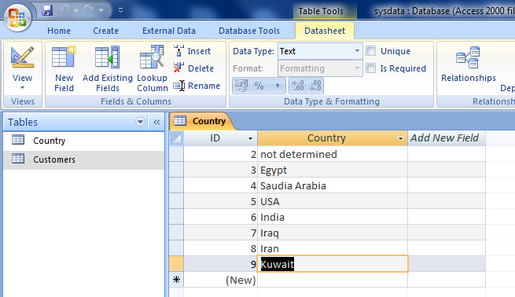Open the Office Button menu
The image size is (515, 297).
click(18, 17)
